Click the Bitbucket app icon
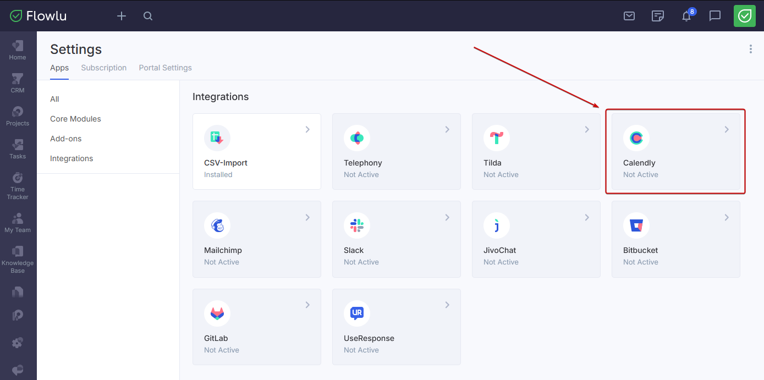Screen dimensions: 764x380 [636, 225]
